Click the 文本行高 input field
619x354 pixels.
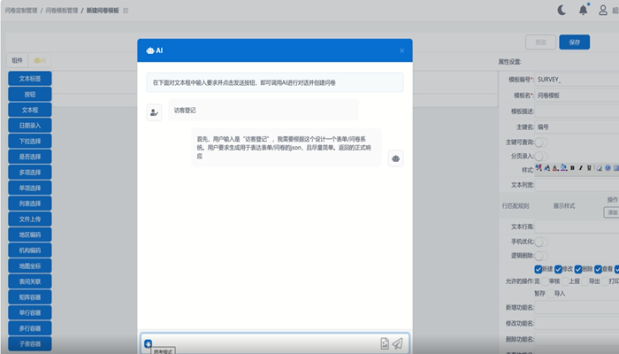(577, 227)
